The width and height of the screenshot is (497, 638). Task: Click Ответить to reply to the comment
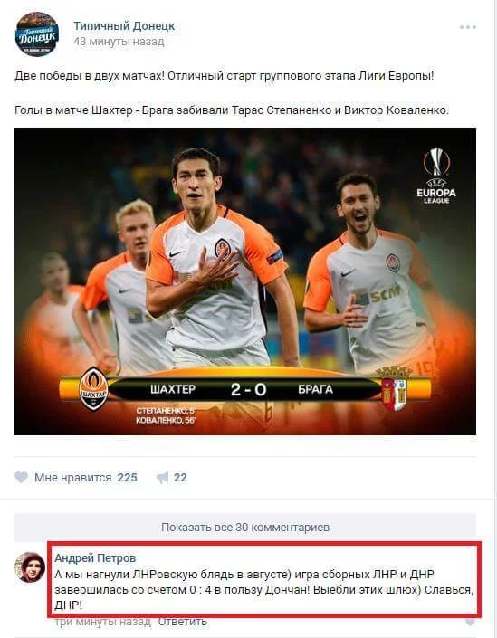182,622
